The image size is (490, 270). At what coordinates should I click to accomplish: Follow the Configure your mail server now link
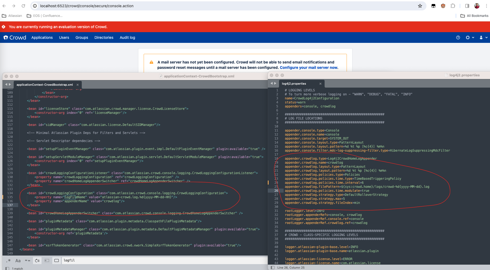[x=309, y=67]
